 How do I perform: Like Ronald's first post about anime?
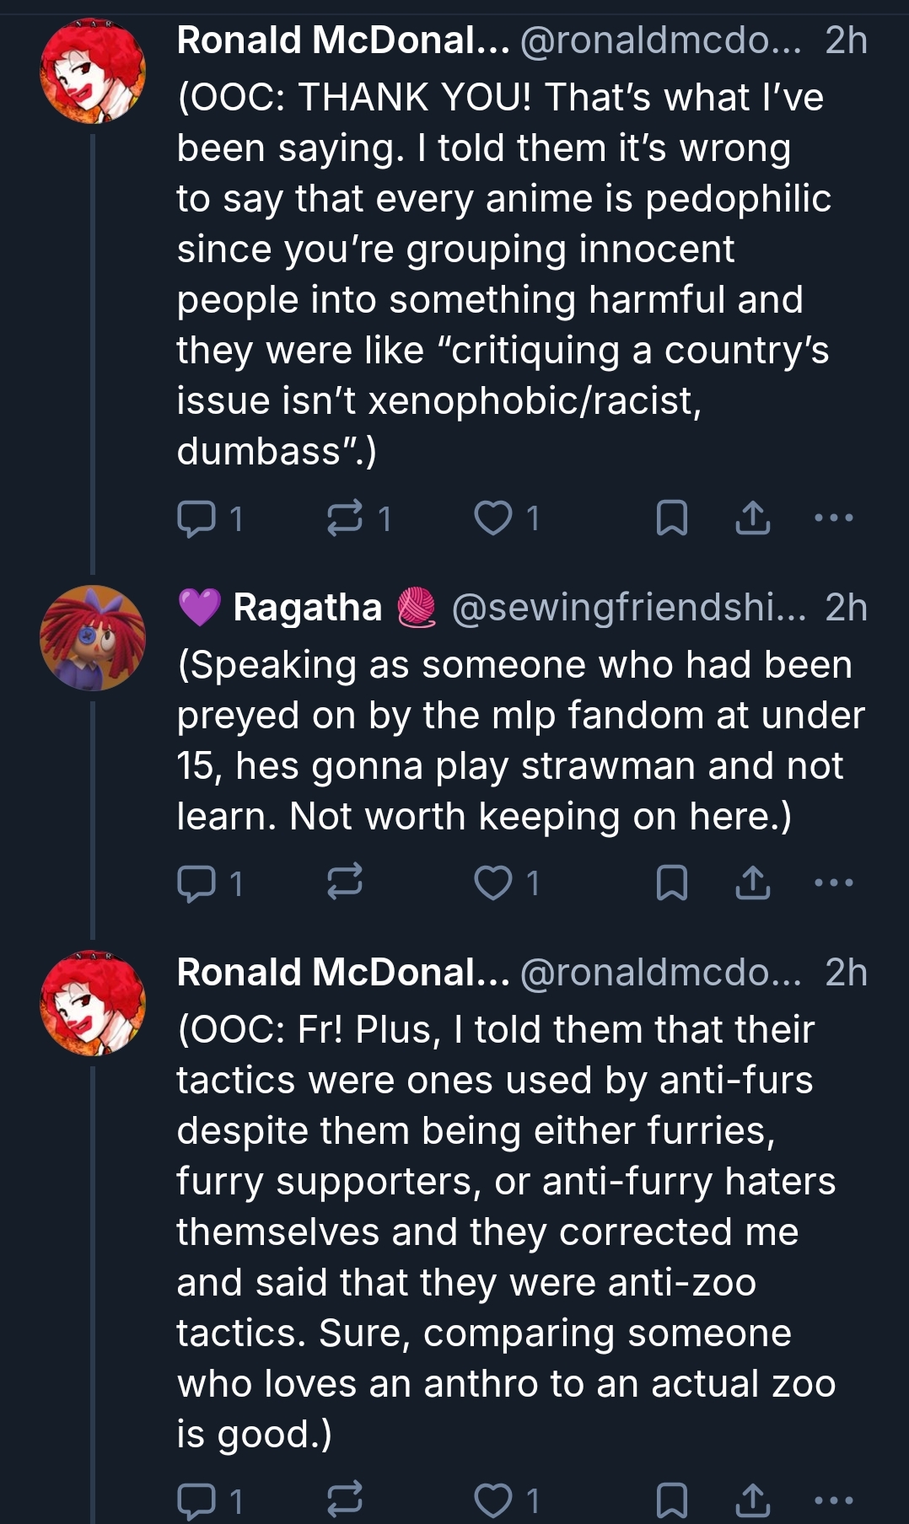tap(493, 518)
